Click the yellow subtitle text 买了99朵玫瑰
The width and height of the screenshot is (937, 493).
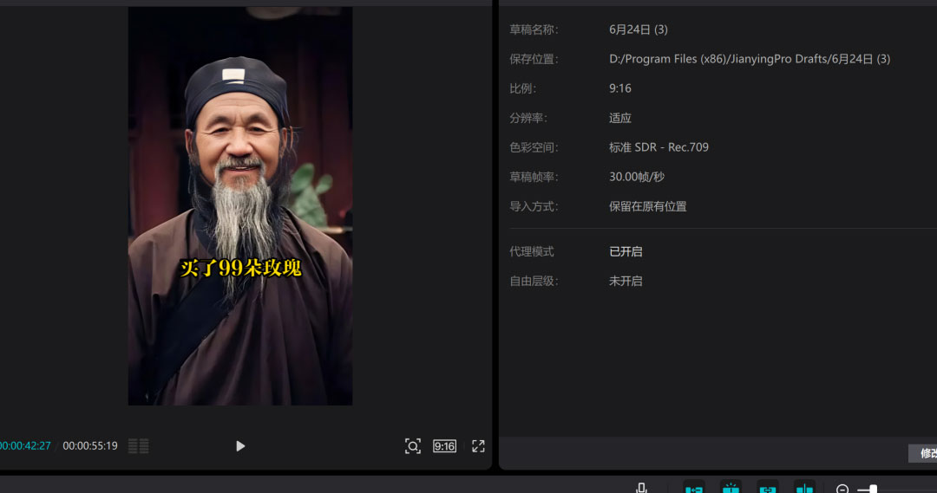pyautogui.click(x=240, y=268)
